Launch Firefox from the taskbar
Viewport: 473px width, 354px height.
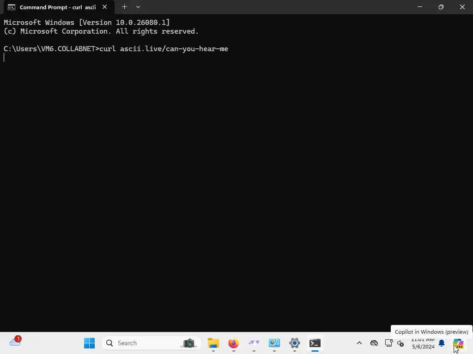coord(233,343)
